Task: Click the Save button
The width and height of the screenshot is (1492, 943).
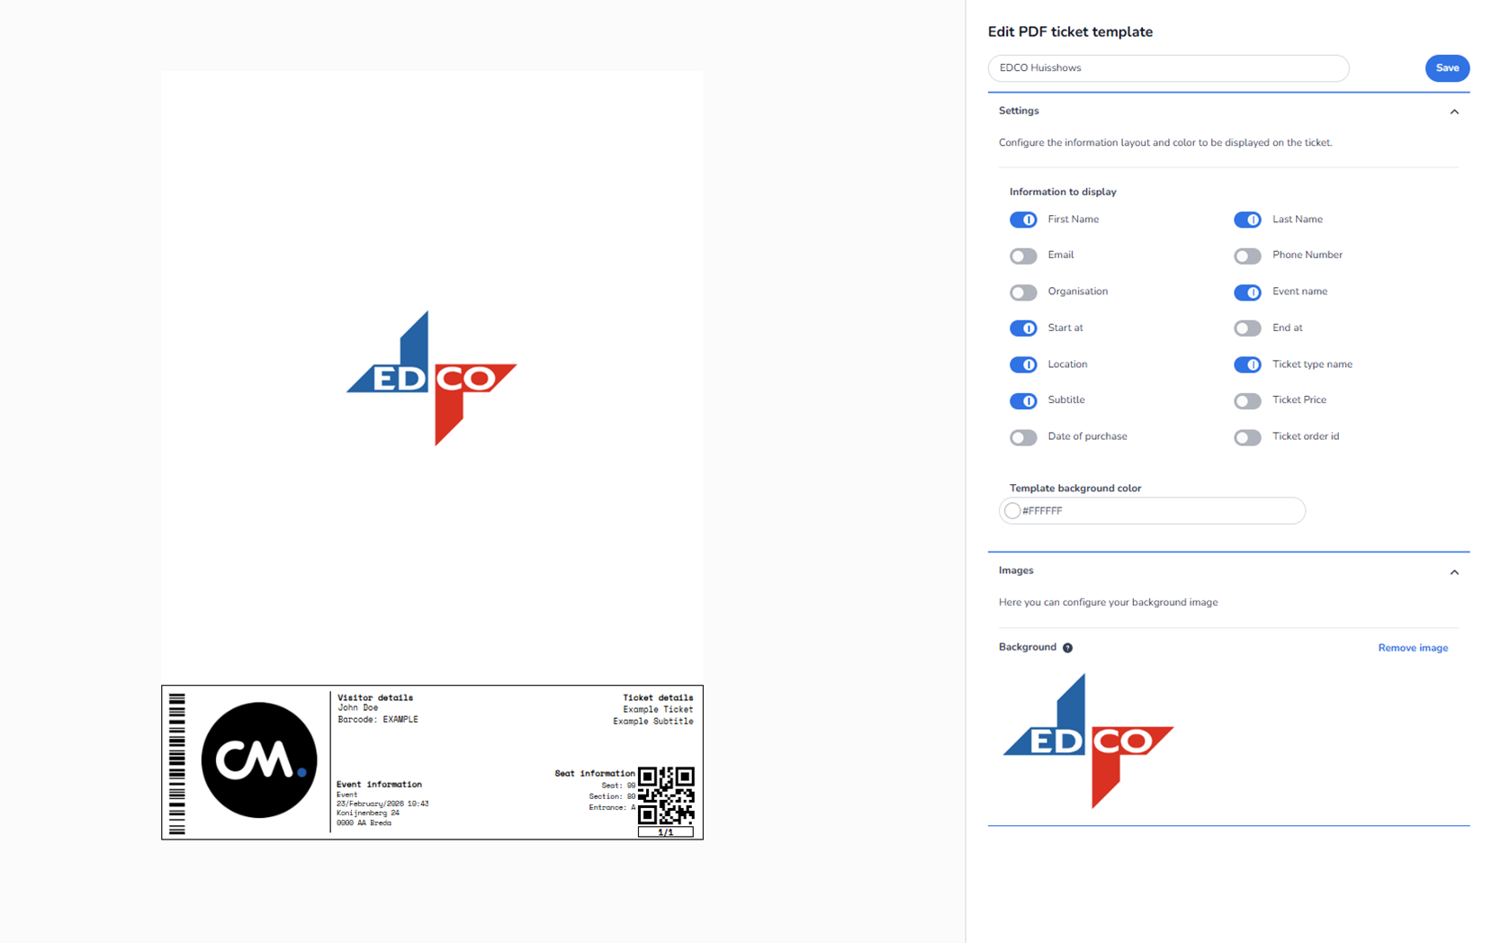Action: point(1447,68)
